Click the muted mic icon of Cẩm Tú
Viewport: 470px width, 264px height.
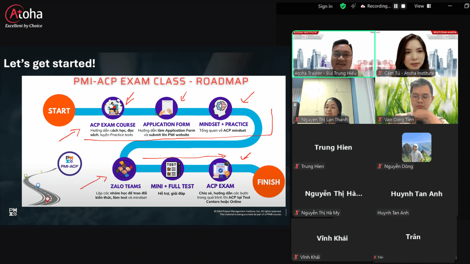[380, 73]
